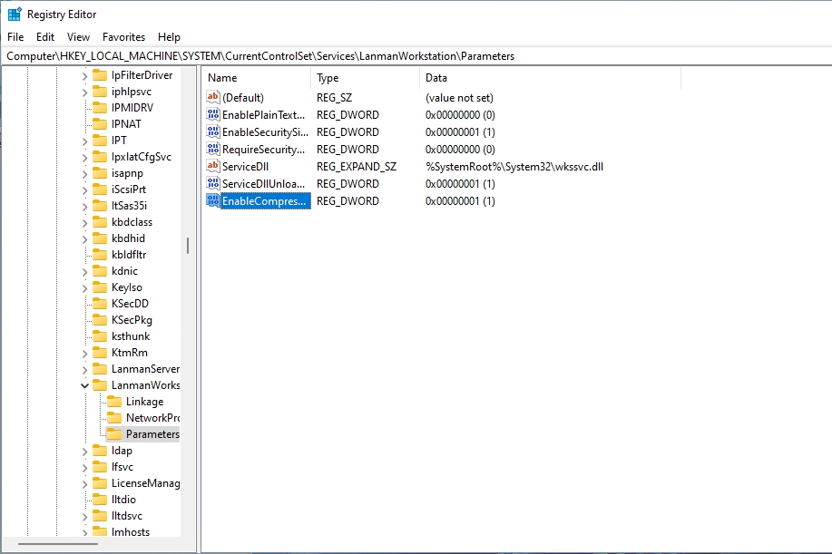Image resolution: width=832 pixels, height=554 pixels.
Task: Click the ServiceDll string value icon
Action: click(x=213, y=167)
